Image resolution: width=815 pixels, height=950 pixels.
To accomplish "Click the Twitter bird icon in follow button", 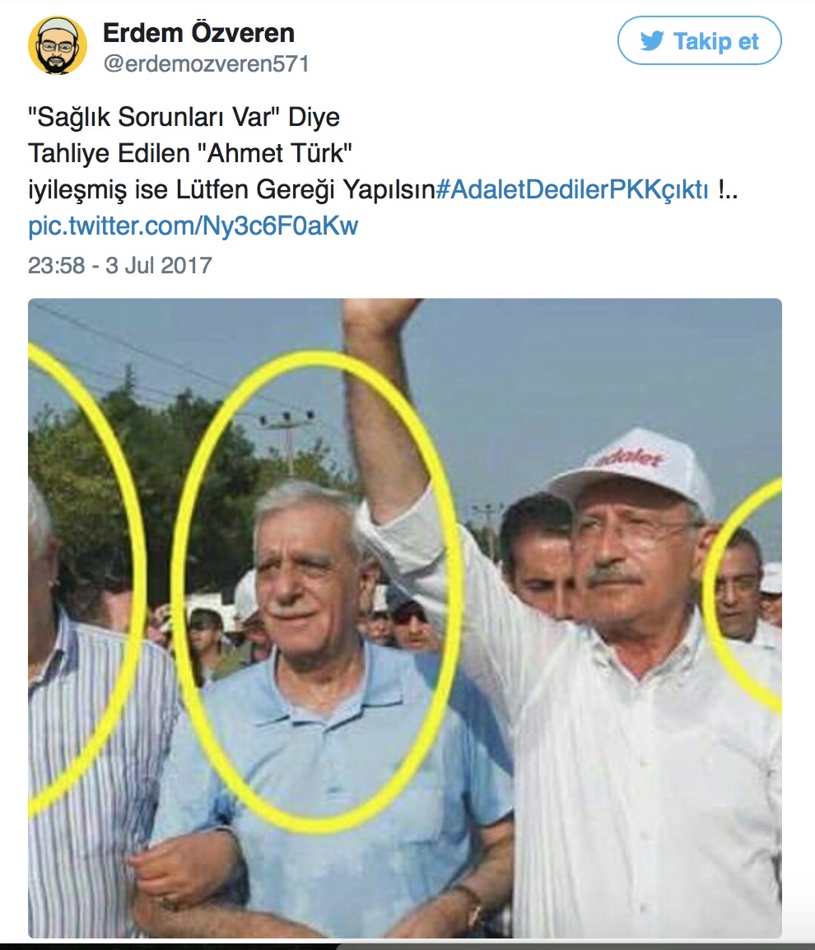I will [x=652, y=41].
